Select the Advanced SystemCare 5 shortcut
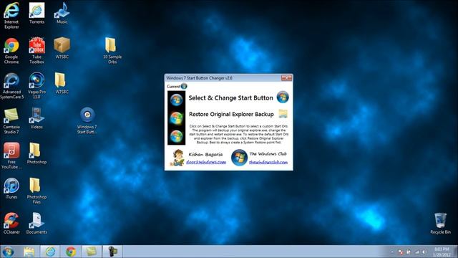This screenshot has width=458, height=258. pyautogui.click(x=11, y=86)
